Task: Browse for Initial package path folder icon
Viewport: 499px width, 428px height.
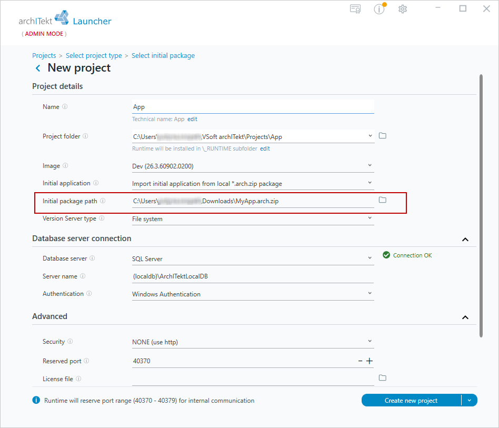Action: tap(383, 200)
